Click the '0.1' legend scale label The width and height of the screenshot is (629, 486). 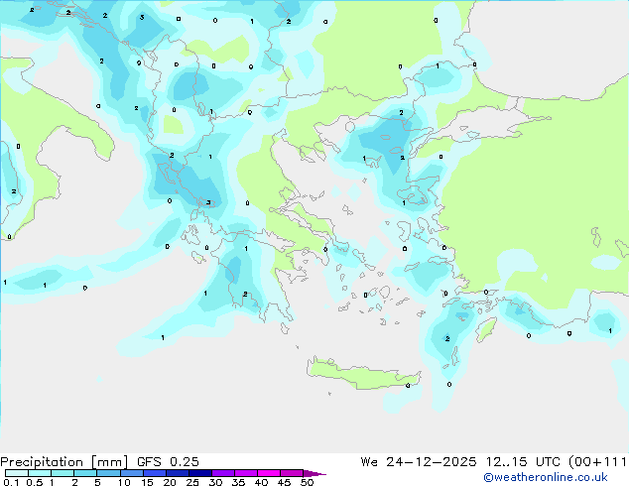[12, 482]
